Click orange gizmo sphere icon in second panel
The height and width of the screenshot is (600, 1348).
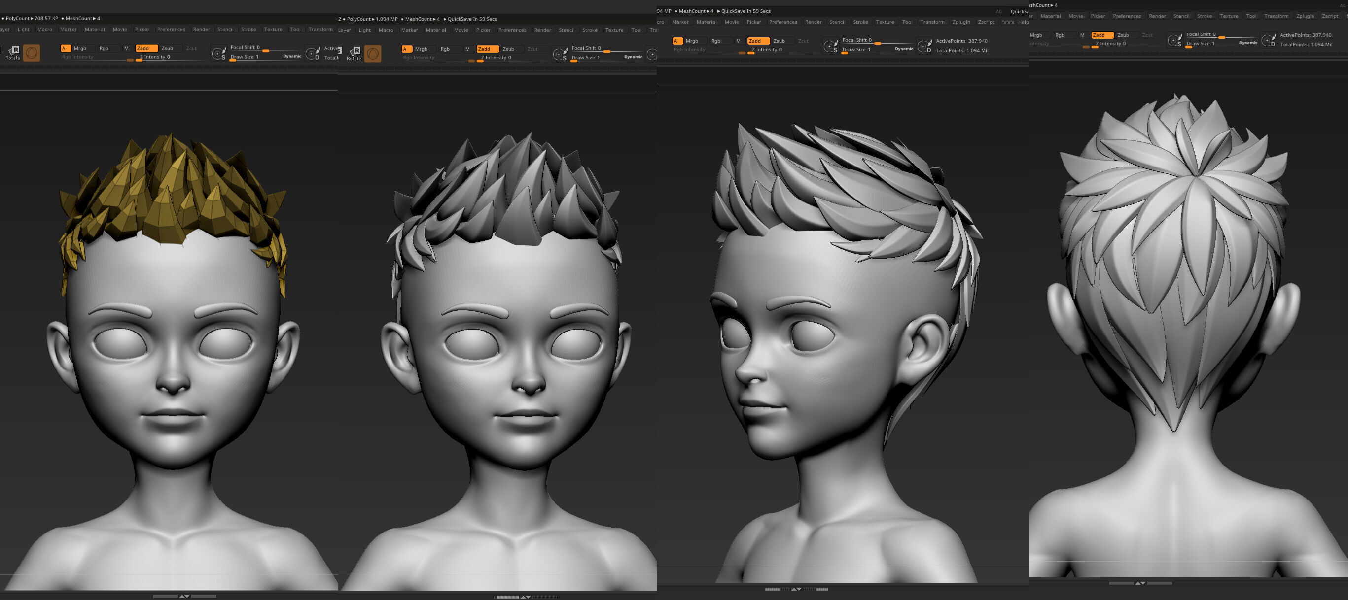point(373,53)
